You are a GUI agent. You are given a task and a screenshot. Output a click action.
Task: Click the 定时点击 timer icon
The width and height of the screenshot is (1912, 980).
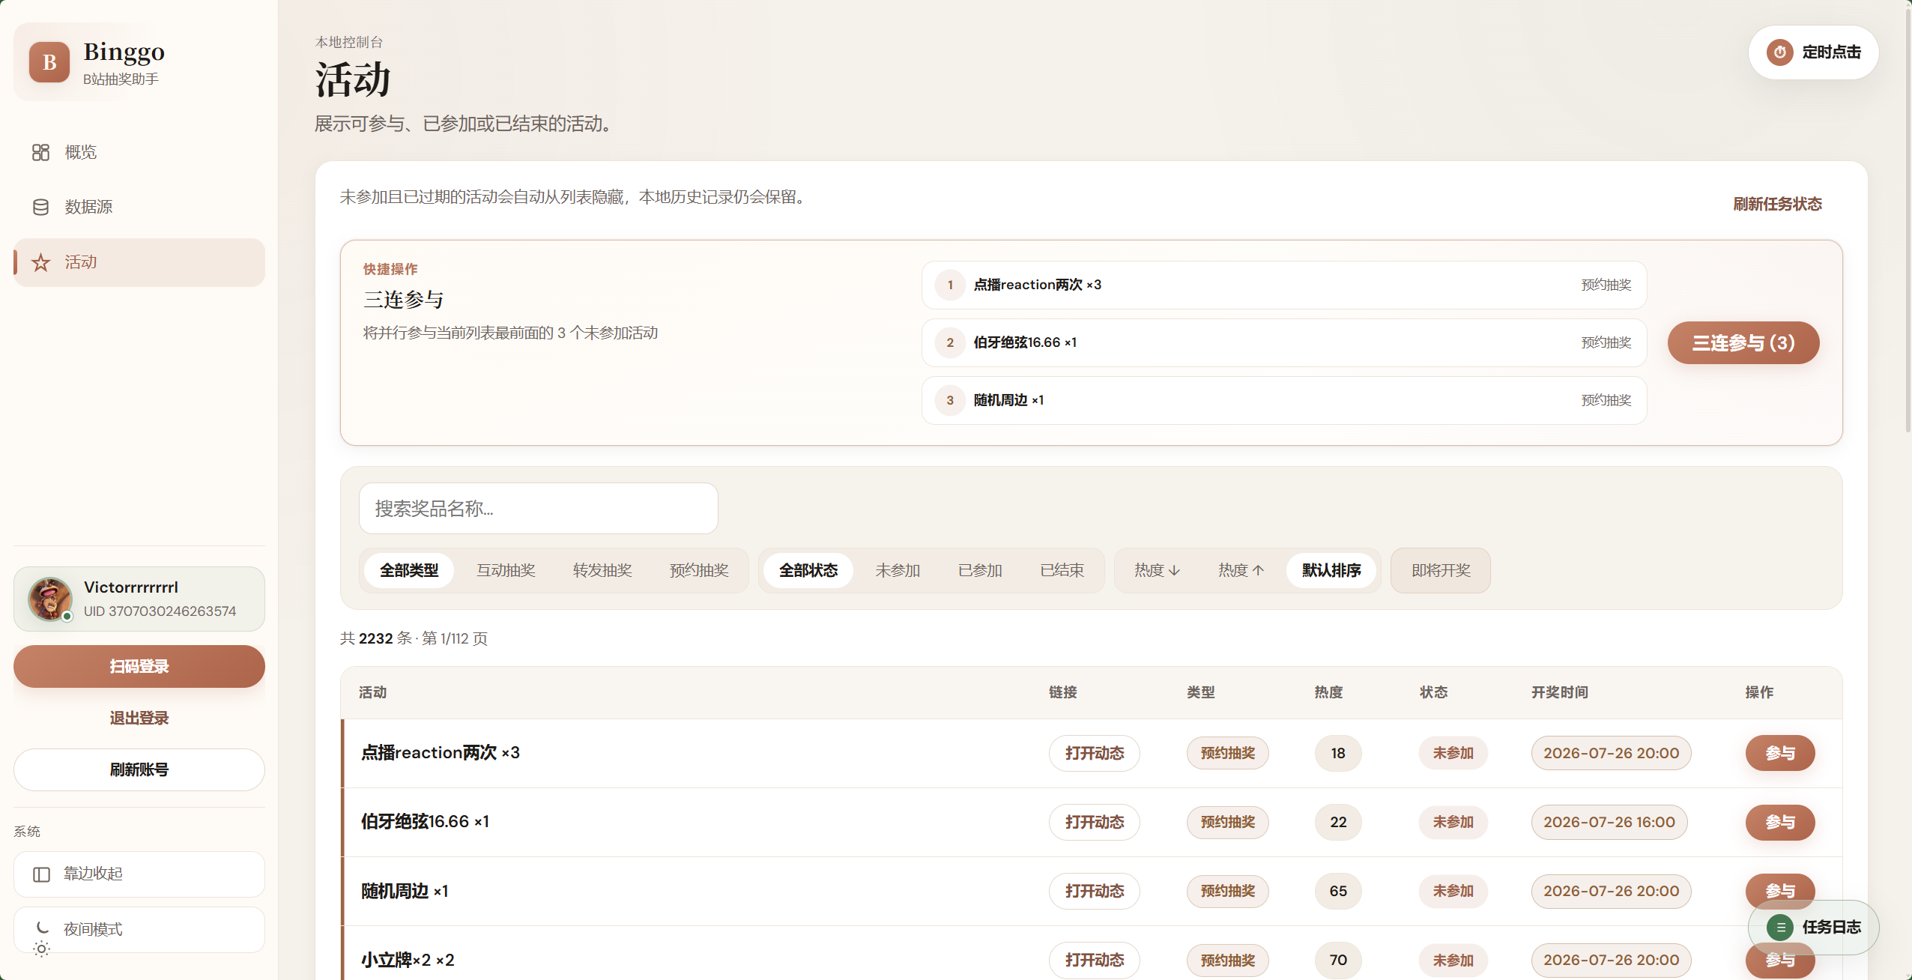click(x=1780, y=52)
